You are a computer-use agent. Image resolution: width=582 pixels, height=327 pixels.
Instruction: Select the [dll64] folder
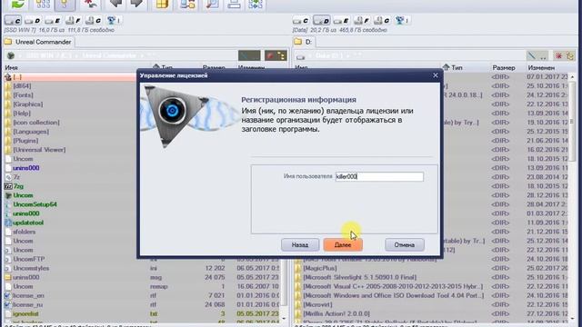[x=22, y=86]
